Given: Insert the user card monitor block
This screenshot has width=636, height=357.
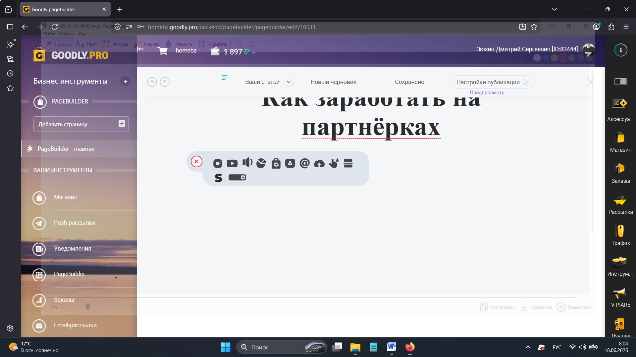Looking at the screenshot, I should (290, 163).
